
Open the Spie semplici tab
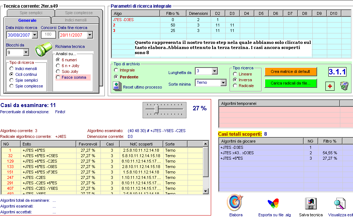[31, 13]
